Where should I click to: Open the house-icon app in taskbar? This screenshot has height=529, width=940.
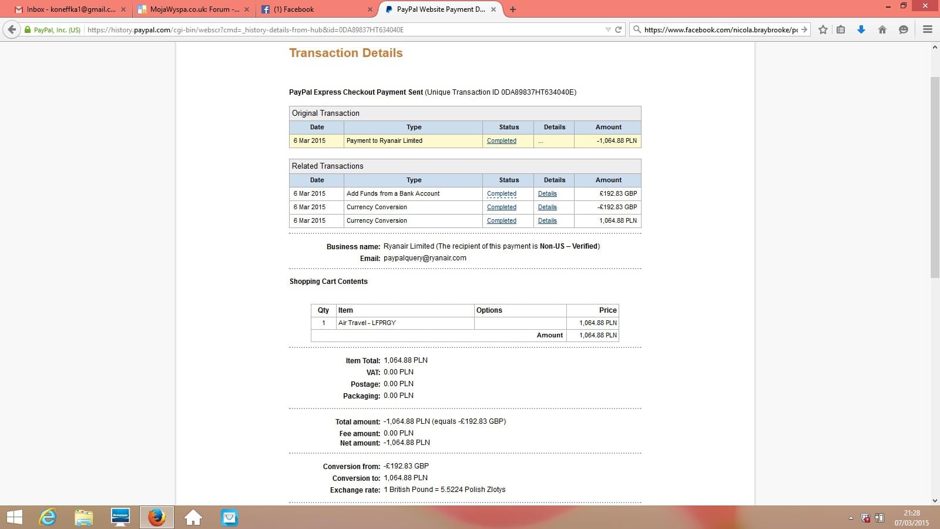coord(193,517)
